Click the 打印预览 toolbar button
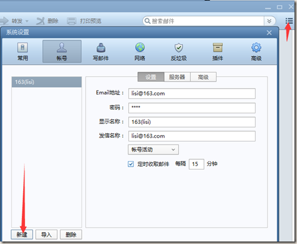 pos(84,21)
